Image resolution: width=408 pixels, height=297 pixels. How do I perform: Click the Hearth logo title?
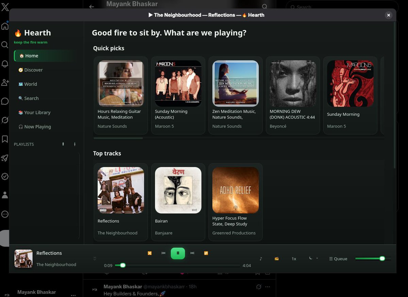click(32, 33)
